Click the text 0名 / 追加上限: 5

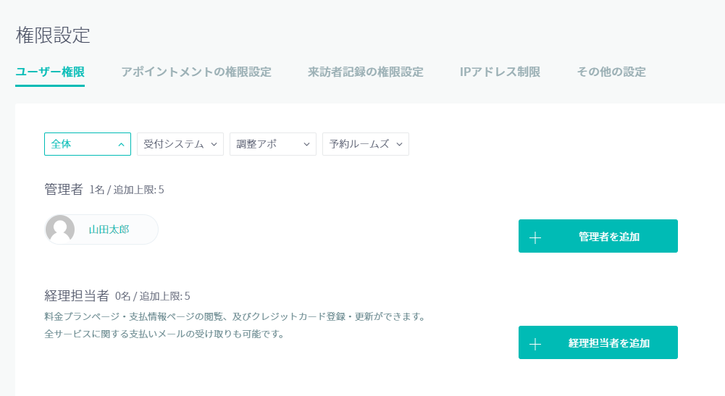pyautogui.click(x=153, y=296)
